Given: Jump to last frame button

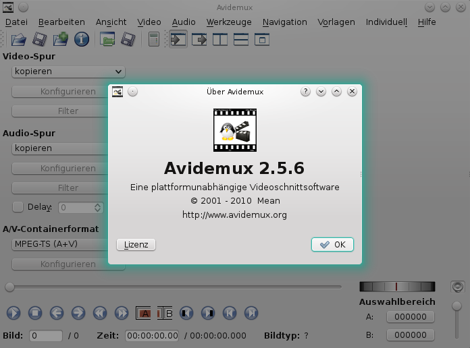Looking at the screenshot, I should 251,313.
